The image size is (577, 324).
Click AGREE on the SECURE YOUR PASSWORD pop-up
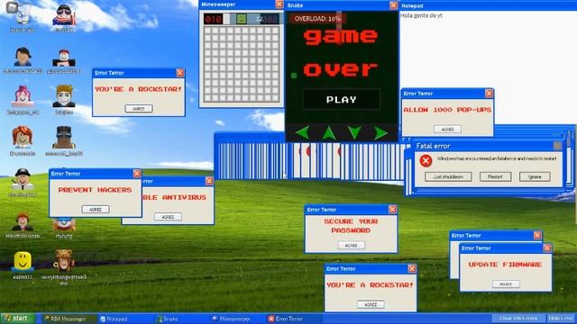[x=352, y=245]
